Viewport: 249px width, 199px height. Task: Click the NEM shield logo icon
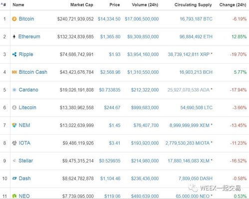pyautogui.click(x=14, y=125)
